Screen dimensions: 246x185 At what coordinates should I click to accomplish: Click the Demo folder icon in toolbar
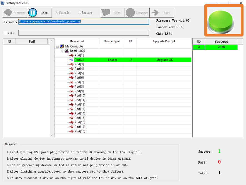106,12
